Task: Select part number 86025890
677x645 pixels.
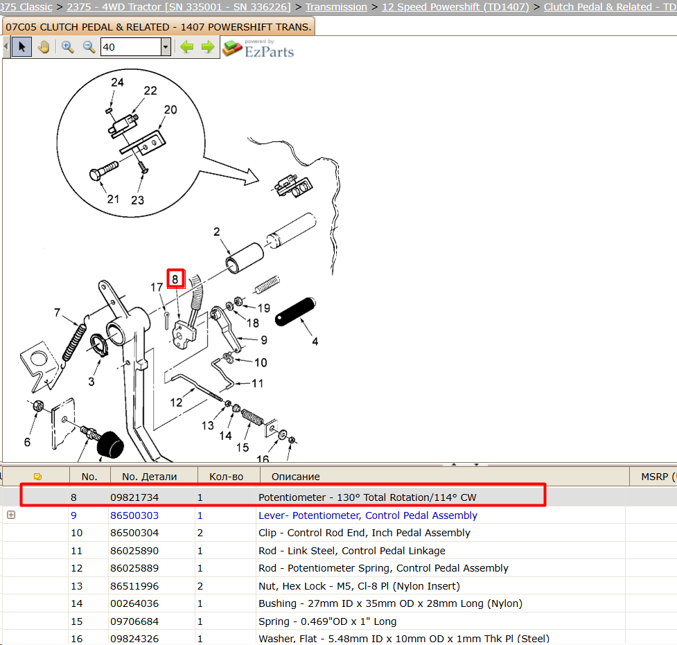Action: click(x=134, y=551)
